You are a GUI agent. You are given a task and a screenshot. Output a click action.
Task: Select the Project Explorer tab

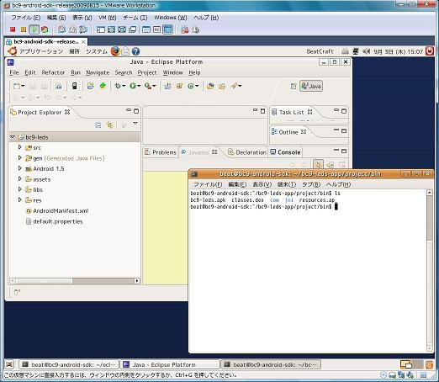(x=40, y=112)
